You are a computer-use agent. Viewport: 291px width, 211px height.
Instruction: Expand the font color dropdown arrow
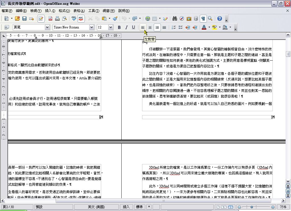209,27
